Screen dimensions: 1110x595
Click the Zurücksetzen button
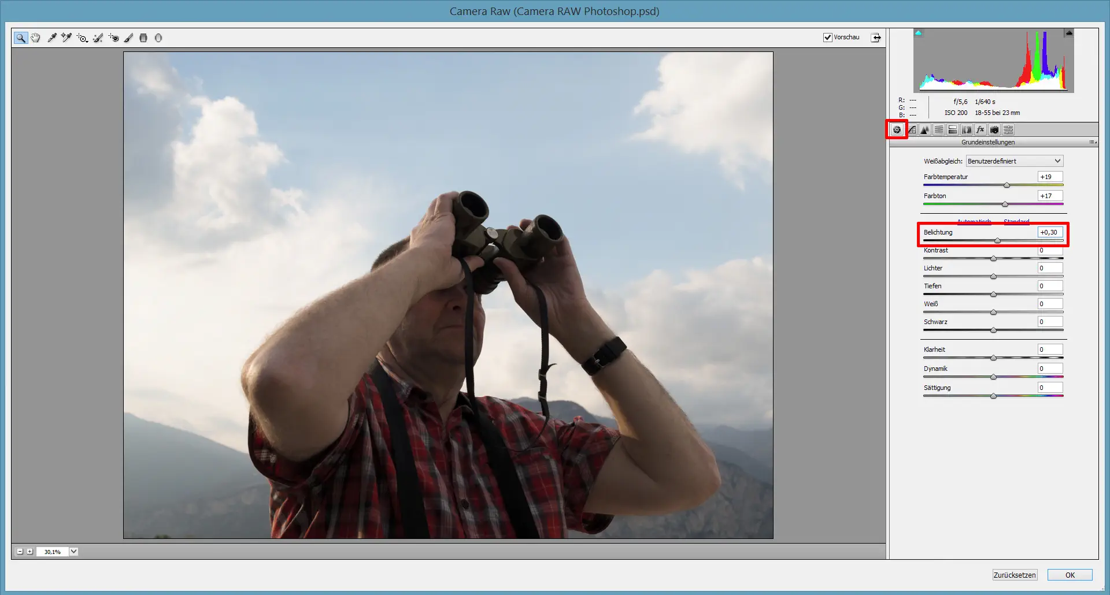1014,575
